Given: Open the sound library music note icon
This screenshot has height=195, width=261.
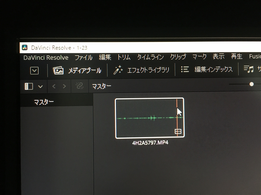Looking at the screenshot, I should (249, 69).
